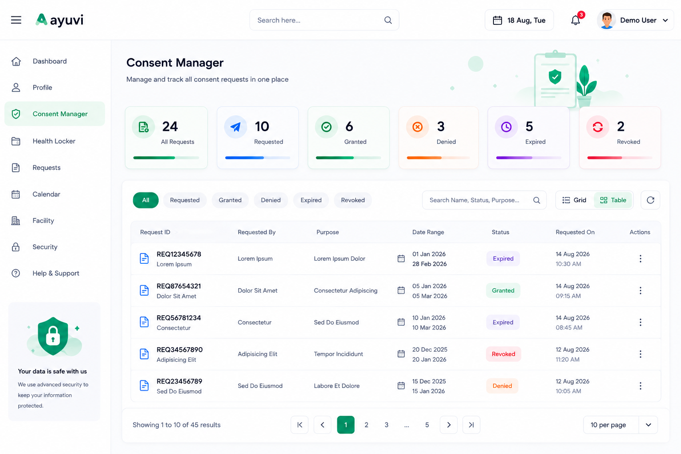Filter by the Requested tab

pos(185,200)
